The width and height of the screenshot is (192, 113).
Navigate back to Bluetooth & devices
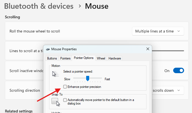[39, 6]
